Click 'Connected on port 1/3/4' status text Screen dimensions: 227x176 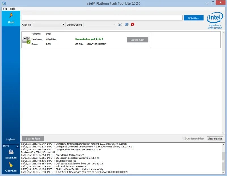[89, 39]
